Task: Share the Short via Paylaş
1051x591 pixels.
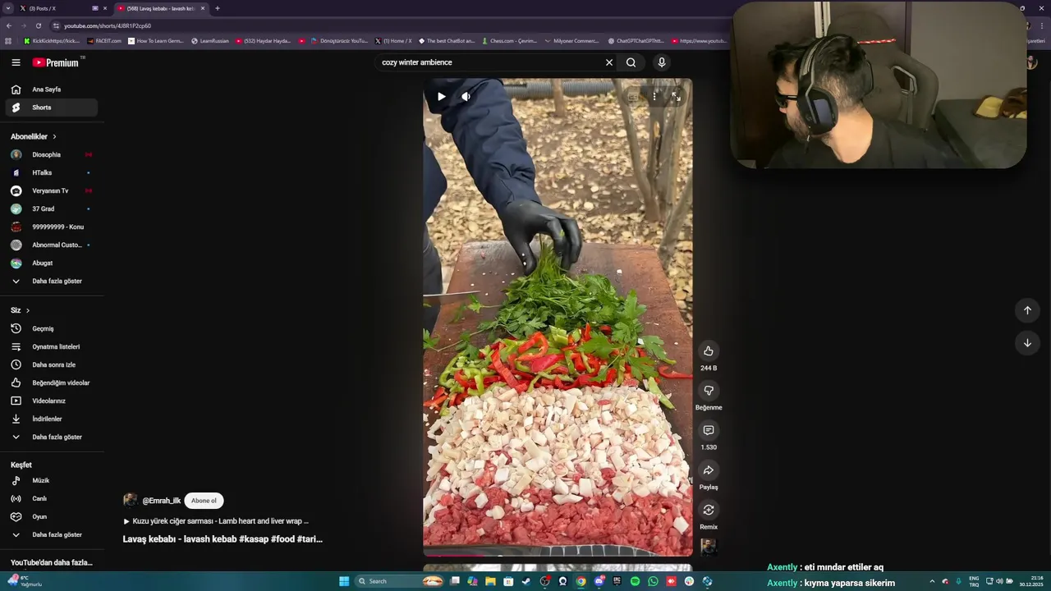Action: [x=709, y=470]
